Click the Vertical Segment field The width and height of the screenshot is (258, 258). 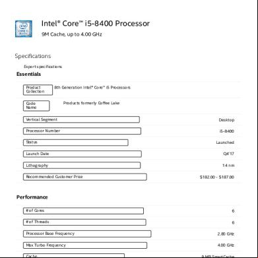point(81,119)
